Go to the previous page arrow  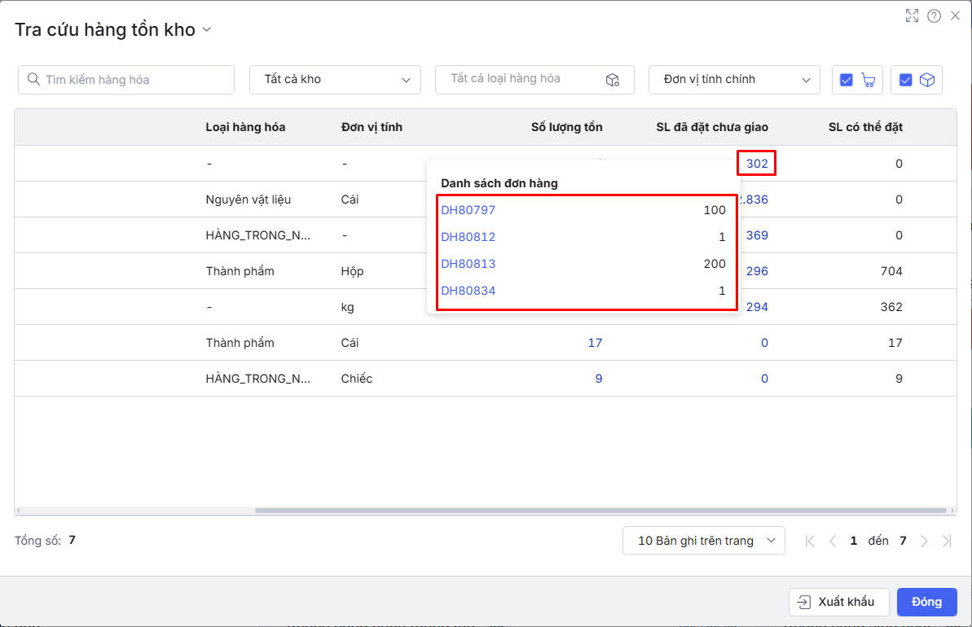833,541
